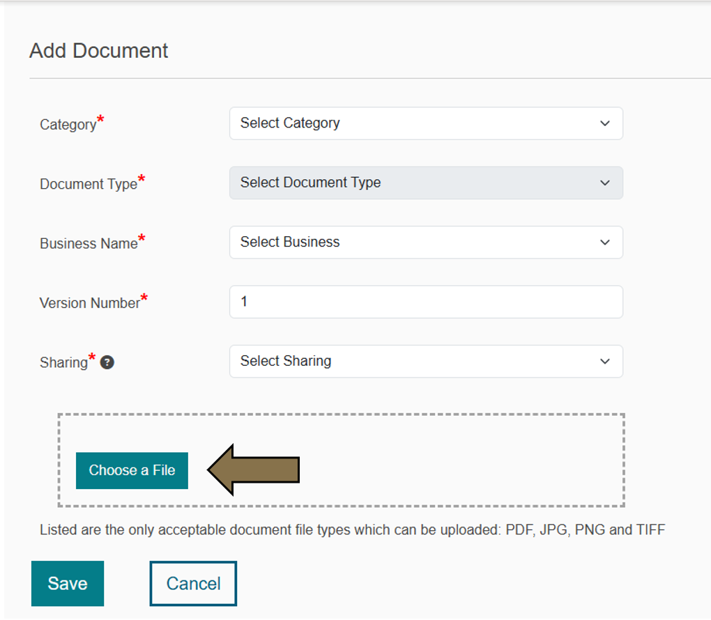Open the Select Business dropdown

pyautogui.click(x=426, y=242)
